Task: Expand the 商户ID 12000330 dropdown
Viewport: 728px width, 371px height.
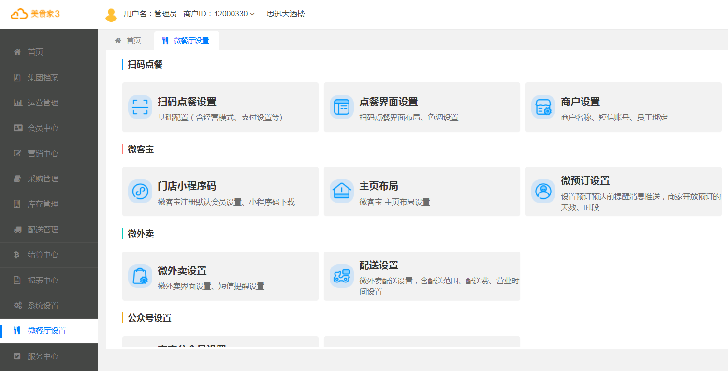Action: 253,14
